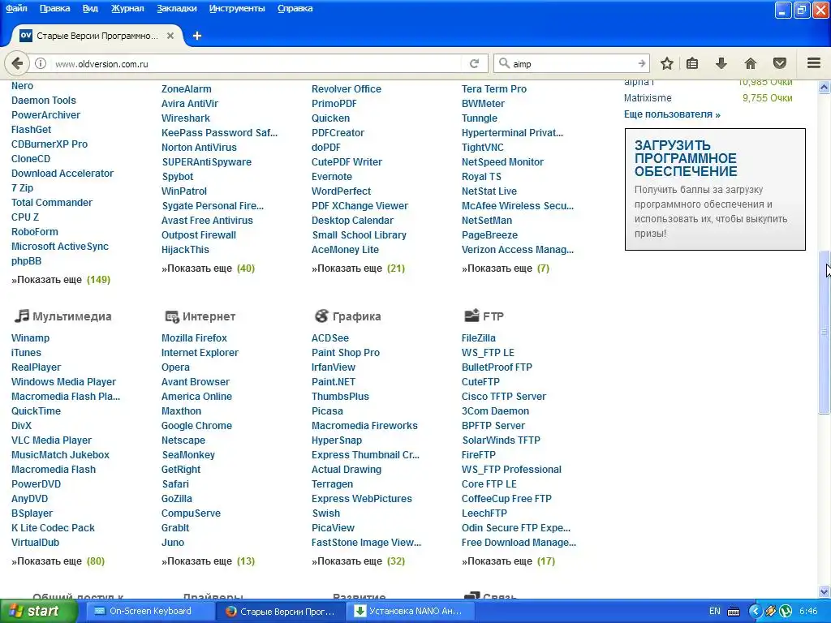
Task: Open the site information icon in address bar
Action: (41, 63)
